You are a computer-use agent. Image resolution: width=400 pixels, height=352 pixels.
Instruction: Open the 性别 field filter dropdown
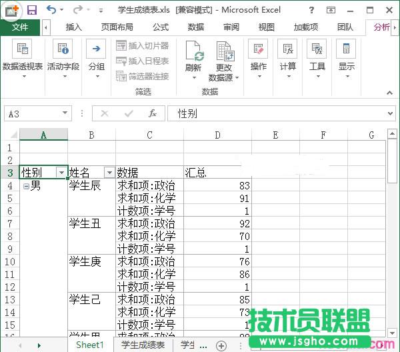[x=61, y=173]
